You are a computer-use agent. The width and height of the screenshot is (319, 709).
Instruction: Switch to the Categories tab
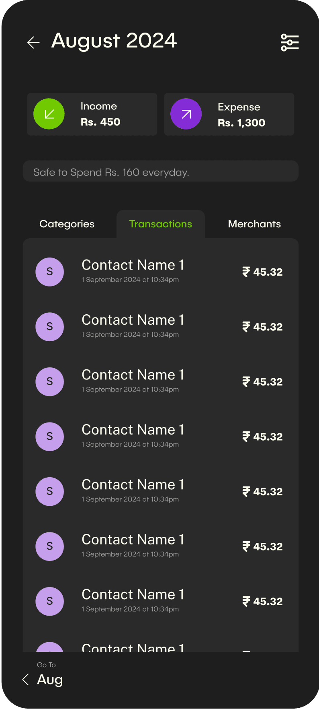click(67, 224)
